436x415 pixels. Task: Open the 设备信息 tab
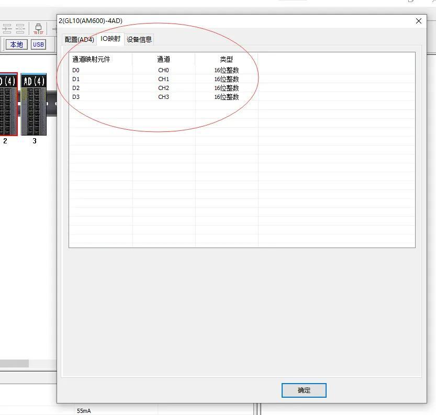pos(139,39)
